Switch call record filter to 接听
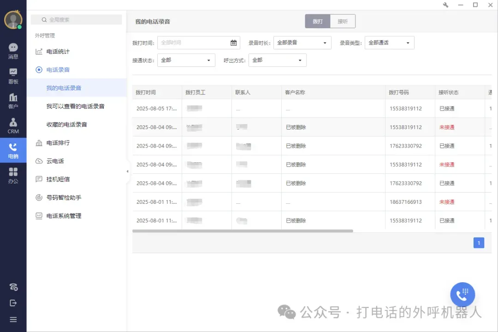Viewport: 498px width, 332px height. tap(344, 21)
